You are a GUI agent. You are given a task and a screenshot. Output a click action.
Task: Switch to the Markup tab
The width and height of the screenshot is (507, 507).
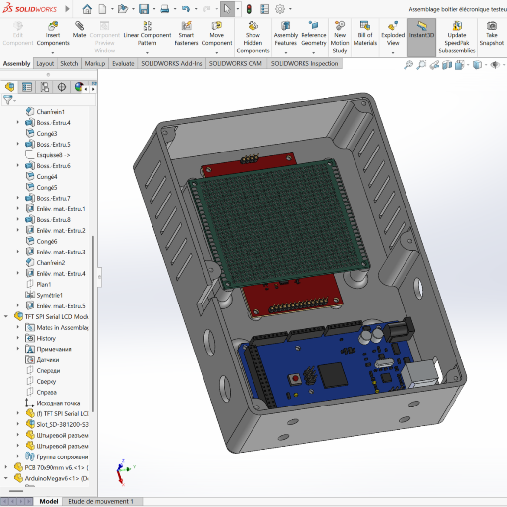click(95, 63)
